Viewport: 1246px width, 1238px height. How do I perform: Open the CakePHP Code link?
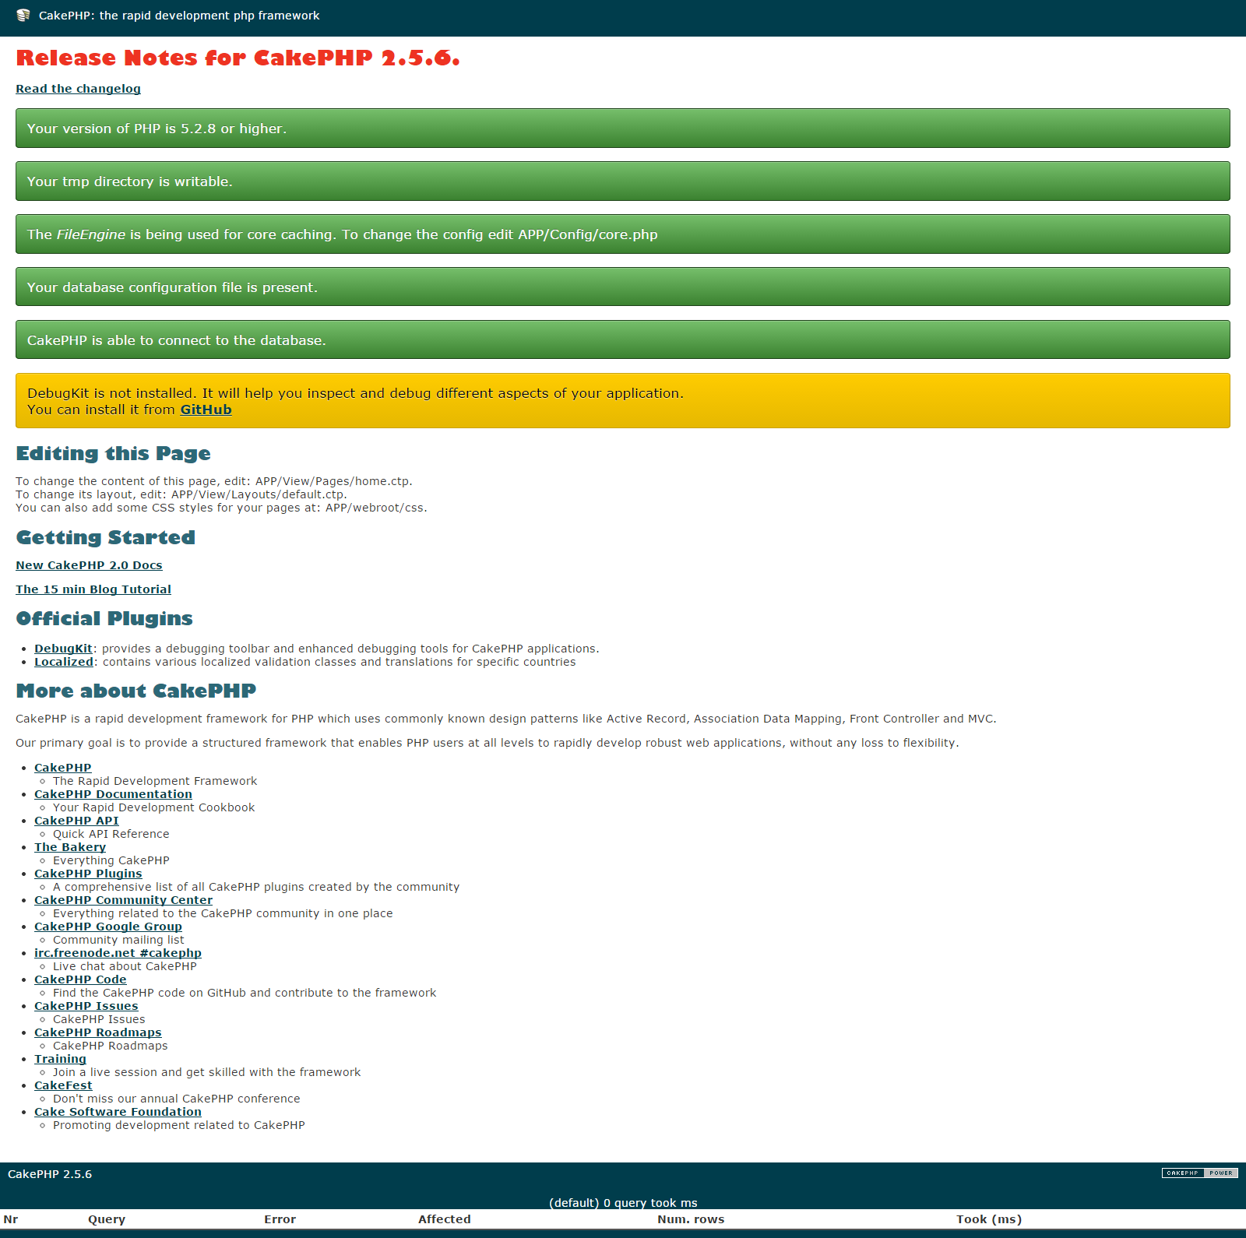pyautogui.click(x=80, y=979)
